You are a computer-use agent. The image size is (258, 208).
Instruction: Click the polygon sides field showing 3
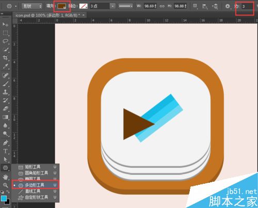(x=247, y=7)
